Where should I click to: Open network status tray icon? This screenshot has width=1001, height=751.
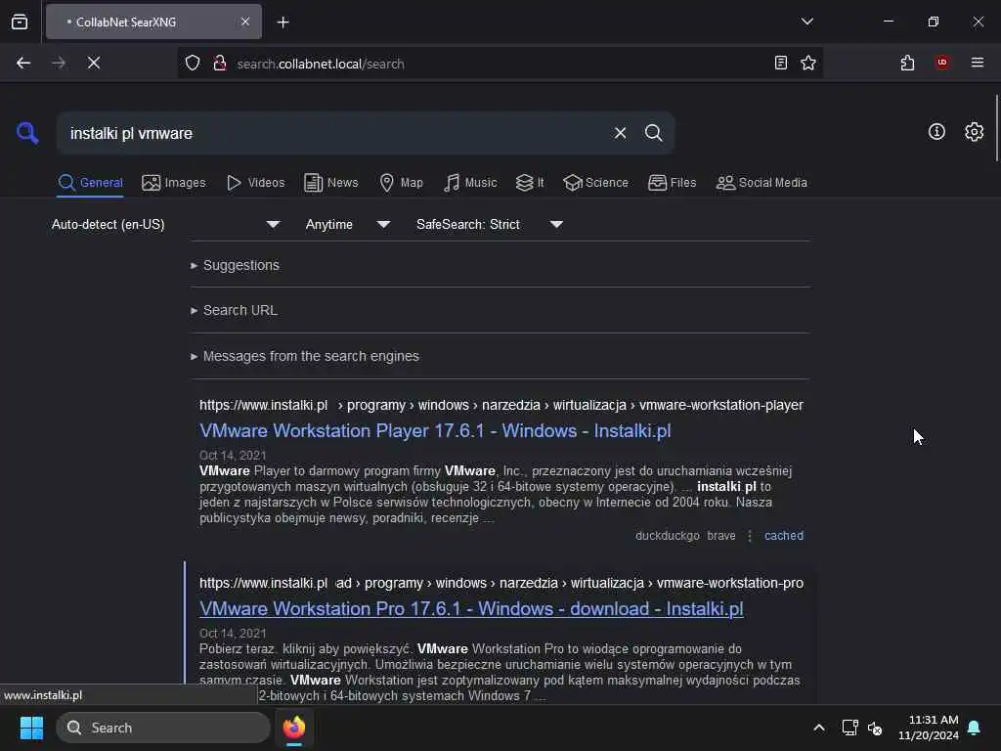click(849, 728)
